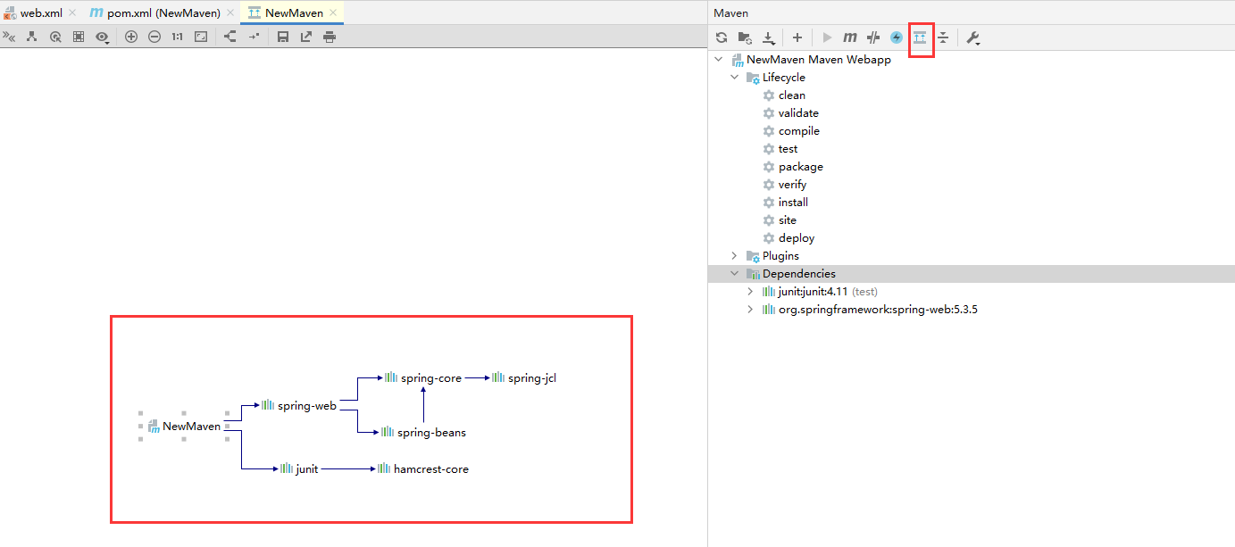Expand the Plugins node
1235x547 pixels.
pos(735,256)
